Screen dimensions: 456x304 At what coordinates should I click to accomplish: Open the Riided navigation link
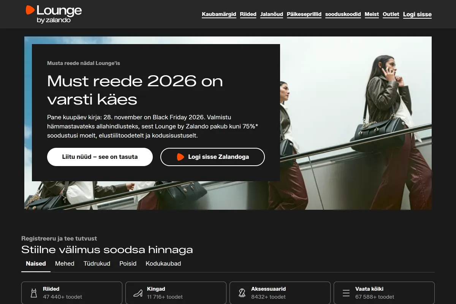[248, 14]
